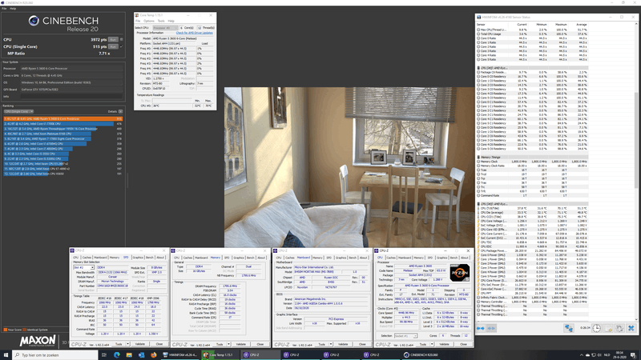
Task: Open the network computers icon in HWiNFO toolbar
Action: 569,328
